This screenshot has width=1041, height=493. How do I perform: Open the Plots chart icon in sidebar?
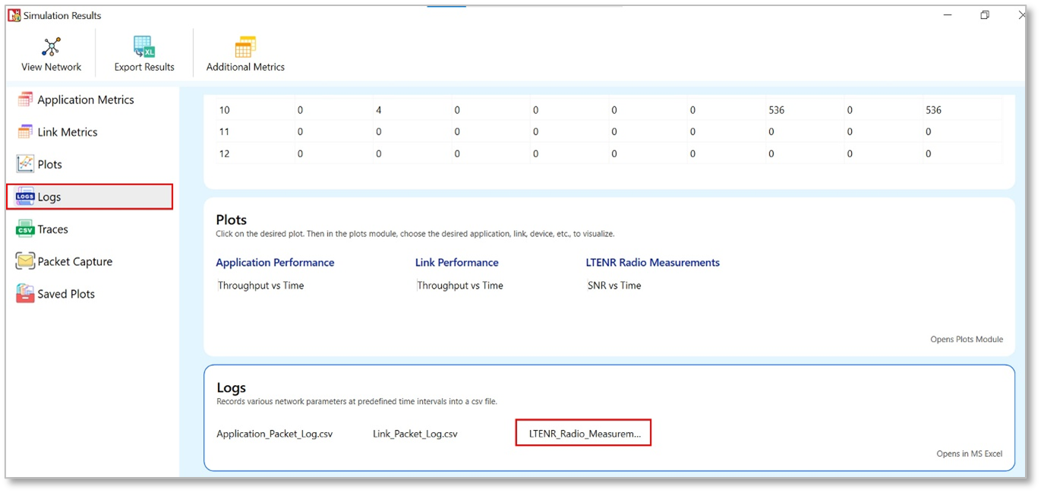click(x=25, y=164)
